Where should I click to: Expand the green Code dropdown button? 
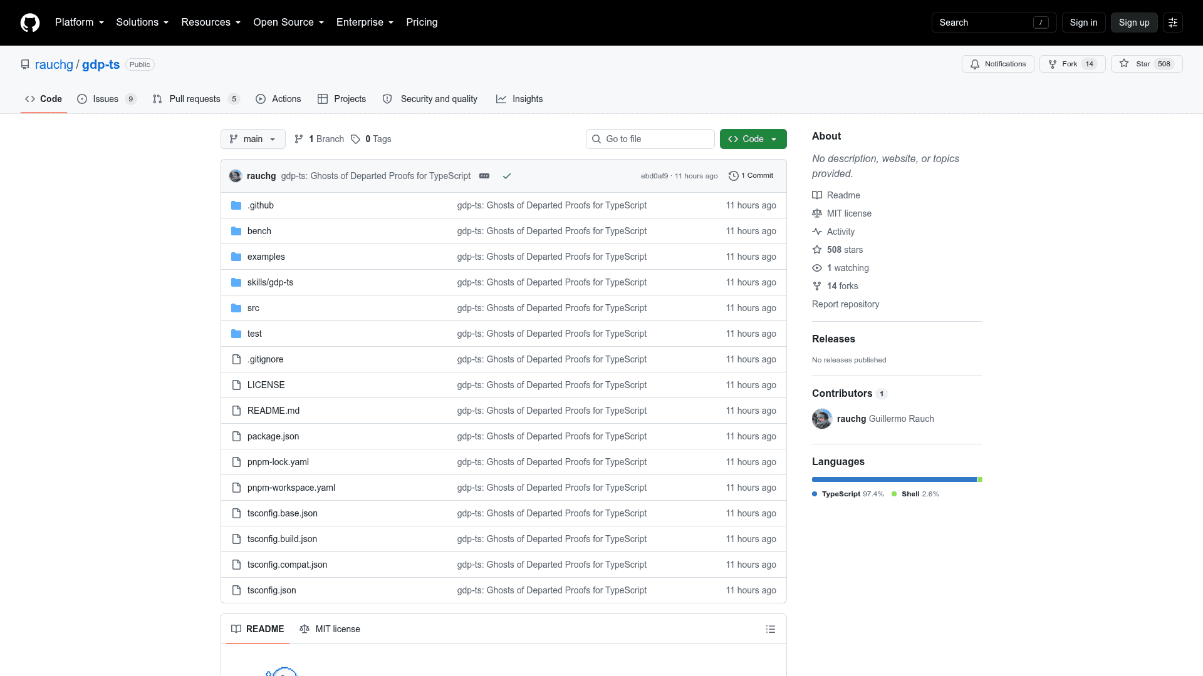[x=753, y=139]
